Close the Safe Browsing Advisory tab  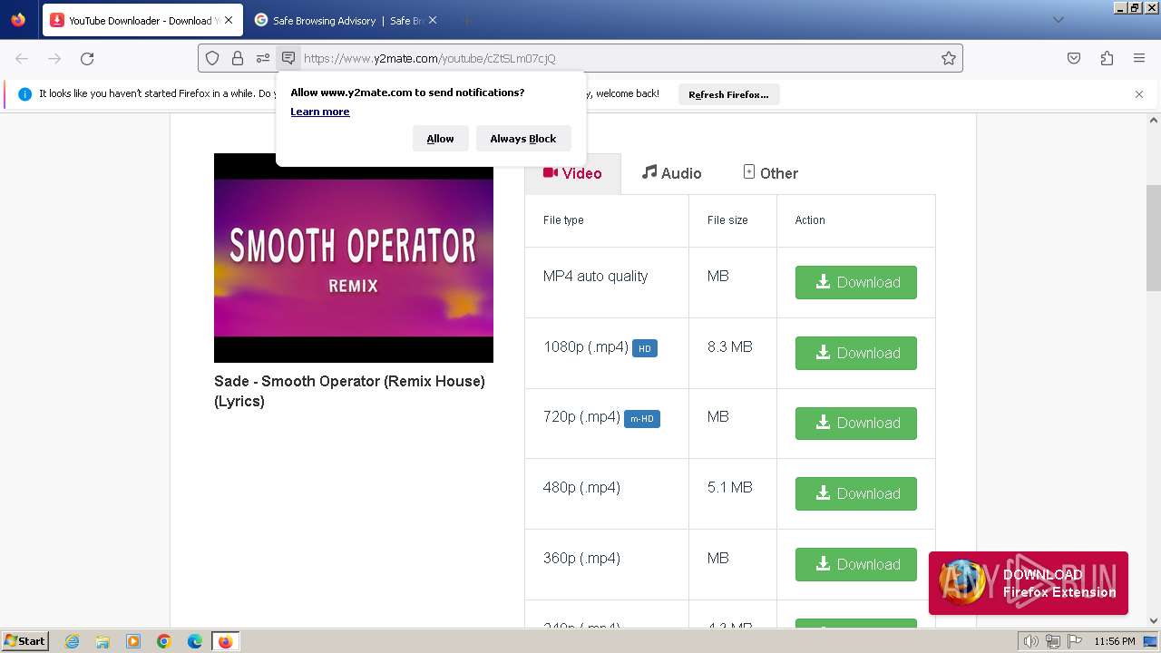click(x=433, y=20)
